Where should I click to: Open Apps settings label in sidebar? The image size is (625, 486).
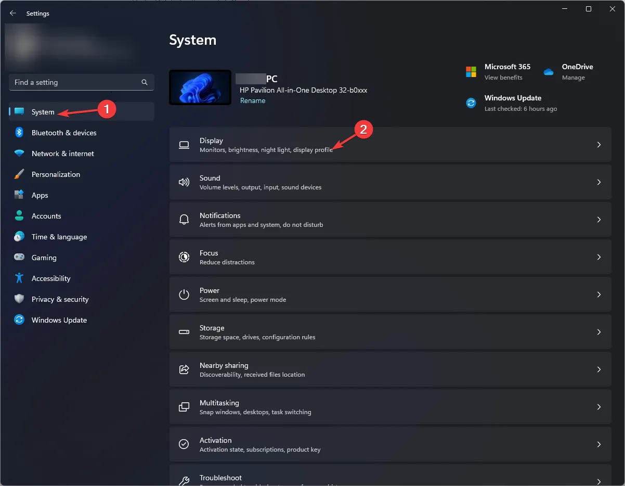(40, 195)
